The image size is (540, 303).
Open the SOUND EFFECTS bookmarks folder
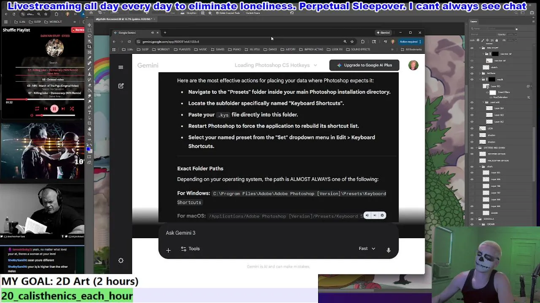click(358, 49)
